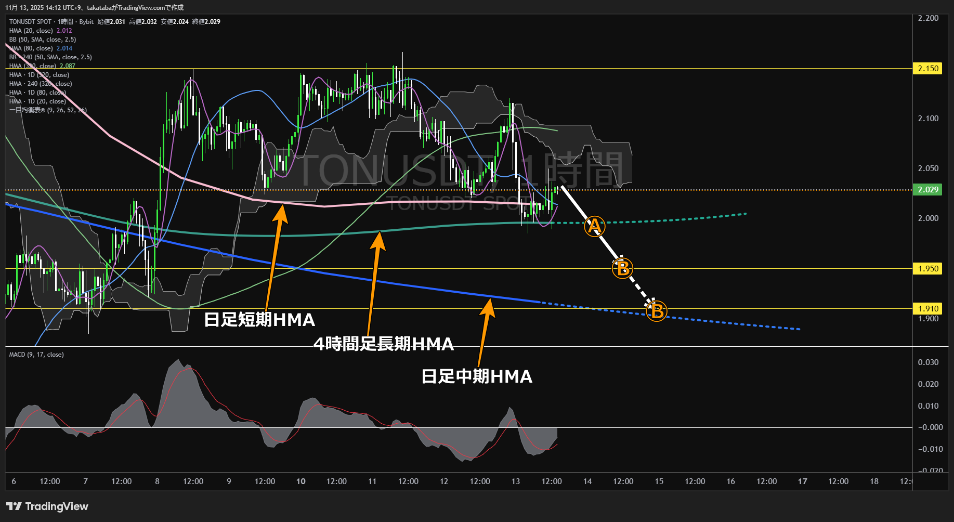The height and width of the screenshot is (522, 954).
Task: Open the Bybit exchange selector
Action: pos(86,21)
